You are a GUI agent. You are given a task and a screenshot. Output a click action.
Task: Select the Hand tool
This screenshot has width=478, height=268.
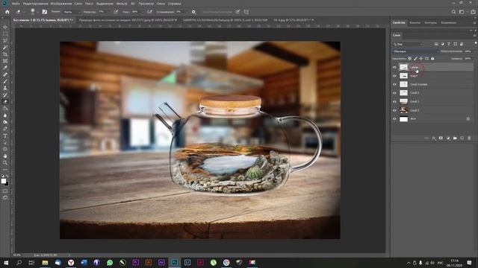5,156
